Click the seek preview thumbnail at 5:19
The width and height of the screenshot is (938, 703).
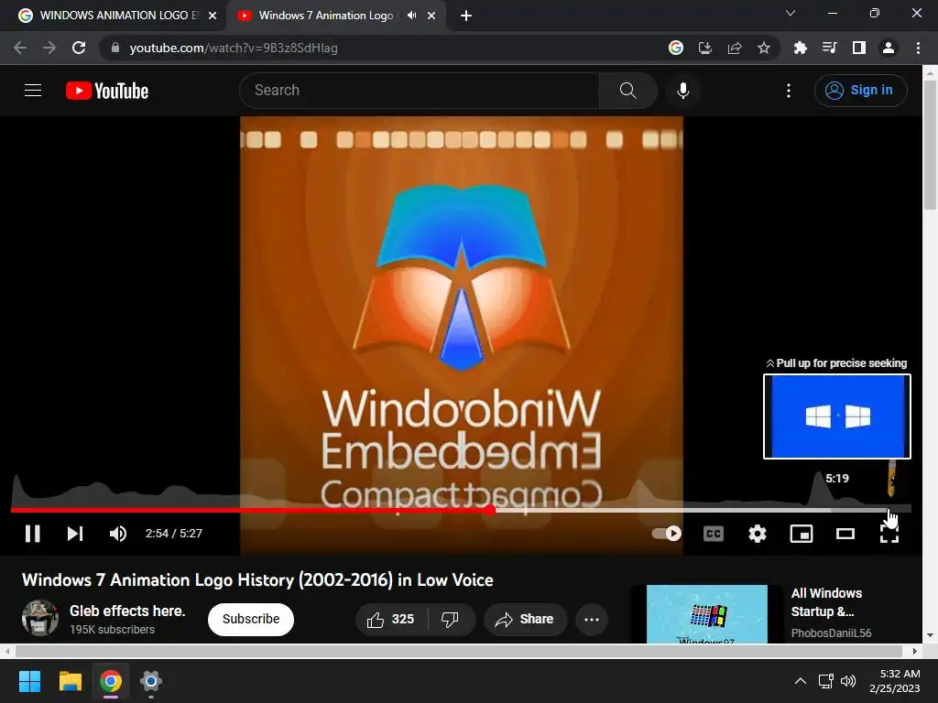click(837, 416)
